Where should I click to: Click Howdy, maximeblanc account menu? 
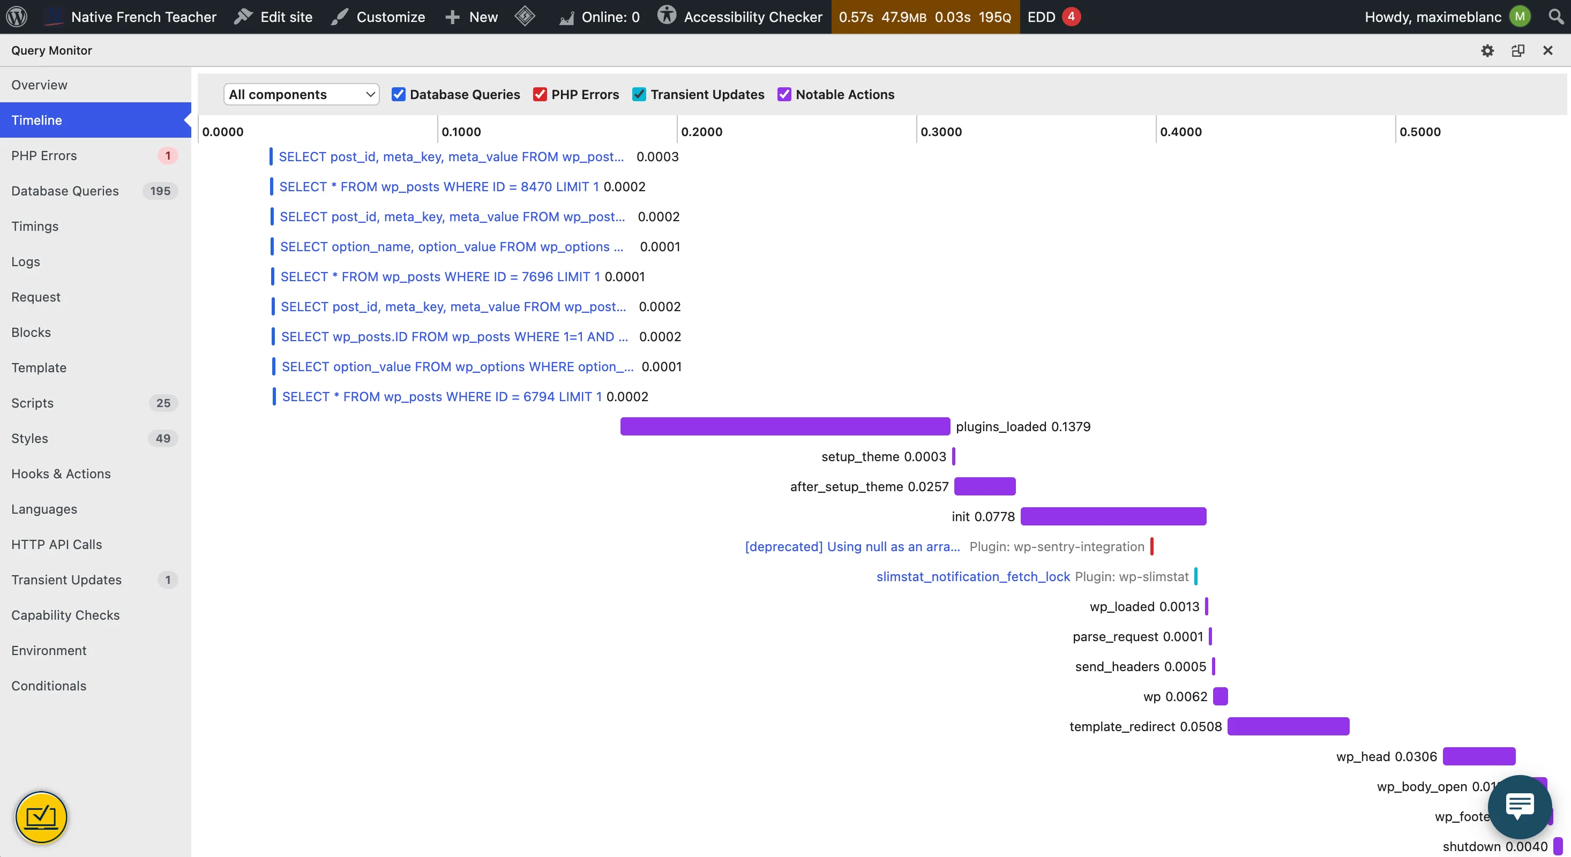[1433, 17]
